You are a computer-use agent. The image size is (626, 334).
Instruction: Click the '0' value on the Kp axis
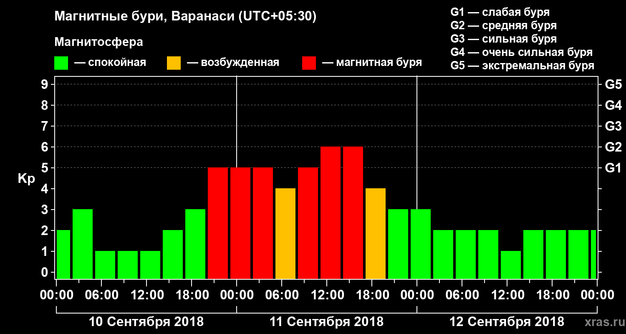point(45,272)
